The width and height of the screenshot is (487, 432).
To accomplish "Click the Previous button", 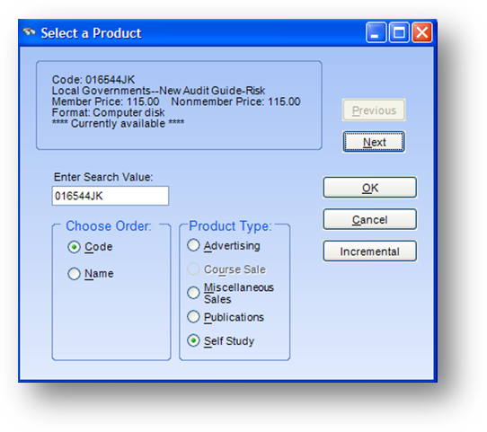I will click(x=374, y=110).
